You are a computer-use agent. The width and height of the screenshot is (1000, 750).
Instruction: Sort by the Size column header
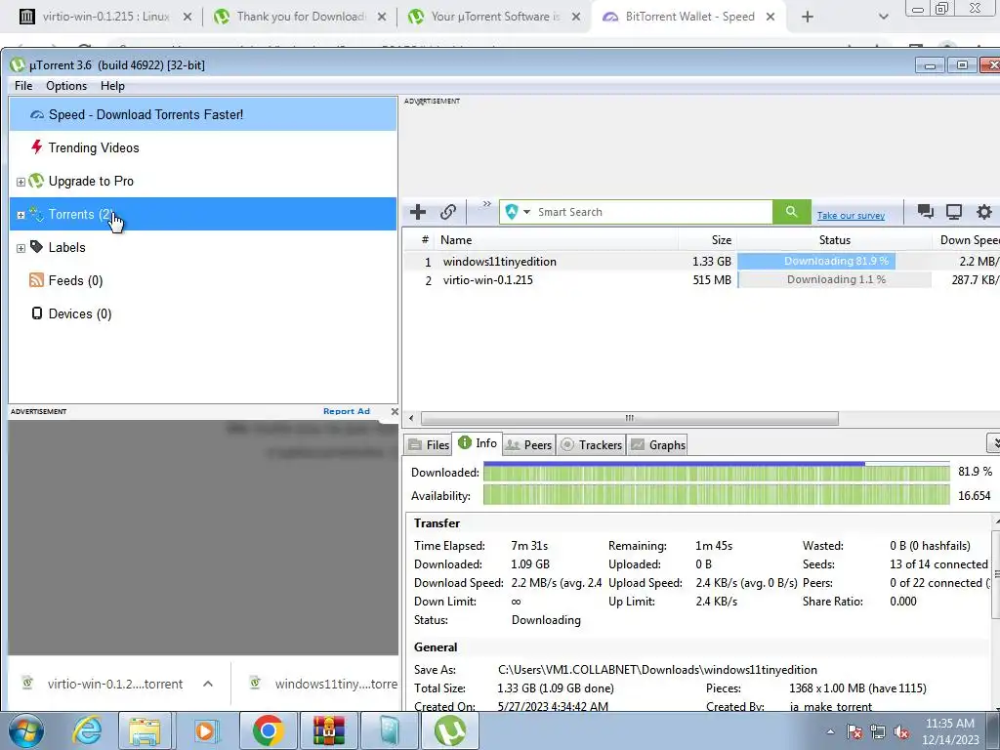[x=707, y=240]
